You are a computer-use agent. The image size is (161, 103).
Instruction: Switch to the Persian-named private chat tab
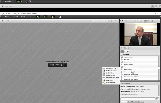pos(139,102)
